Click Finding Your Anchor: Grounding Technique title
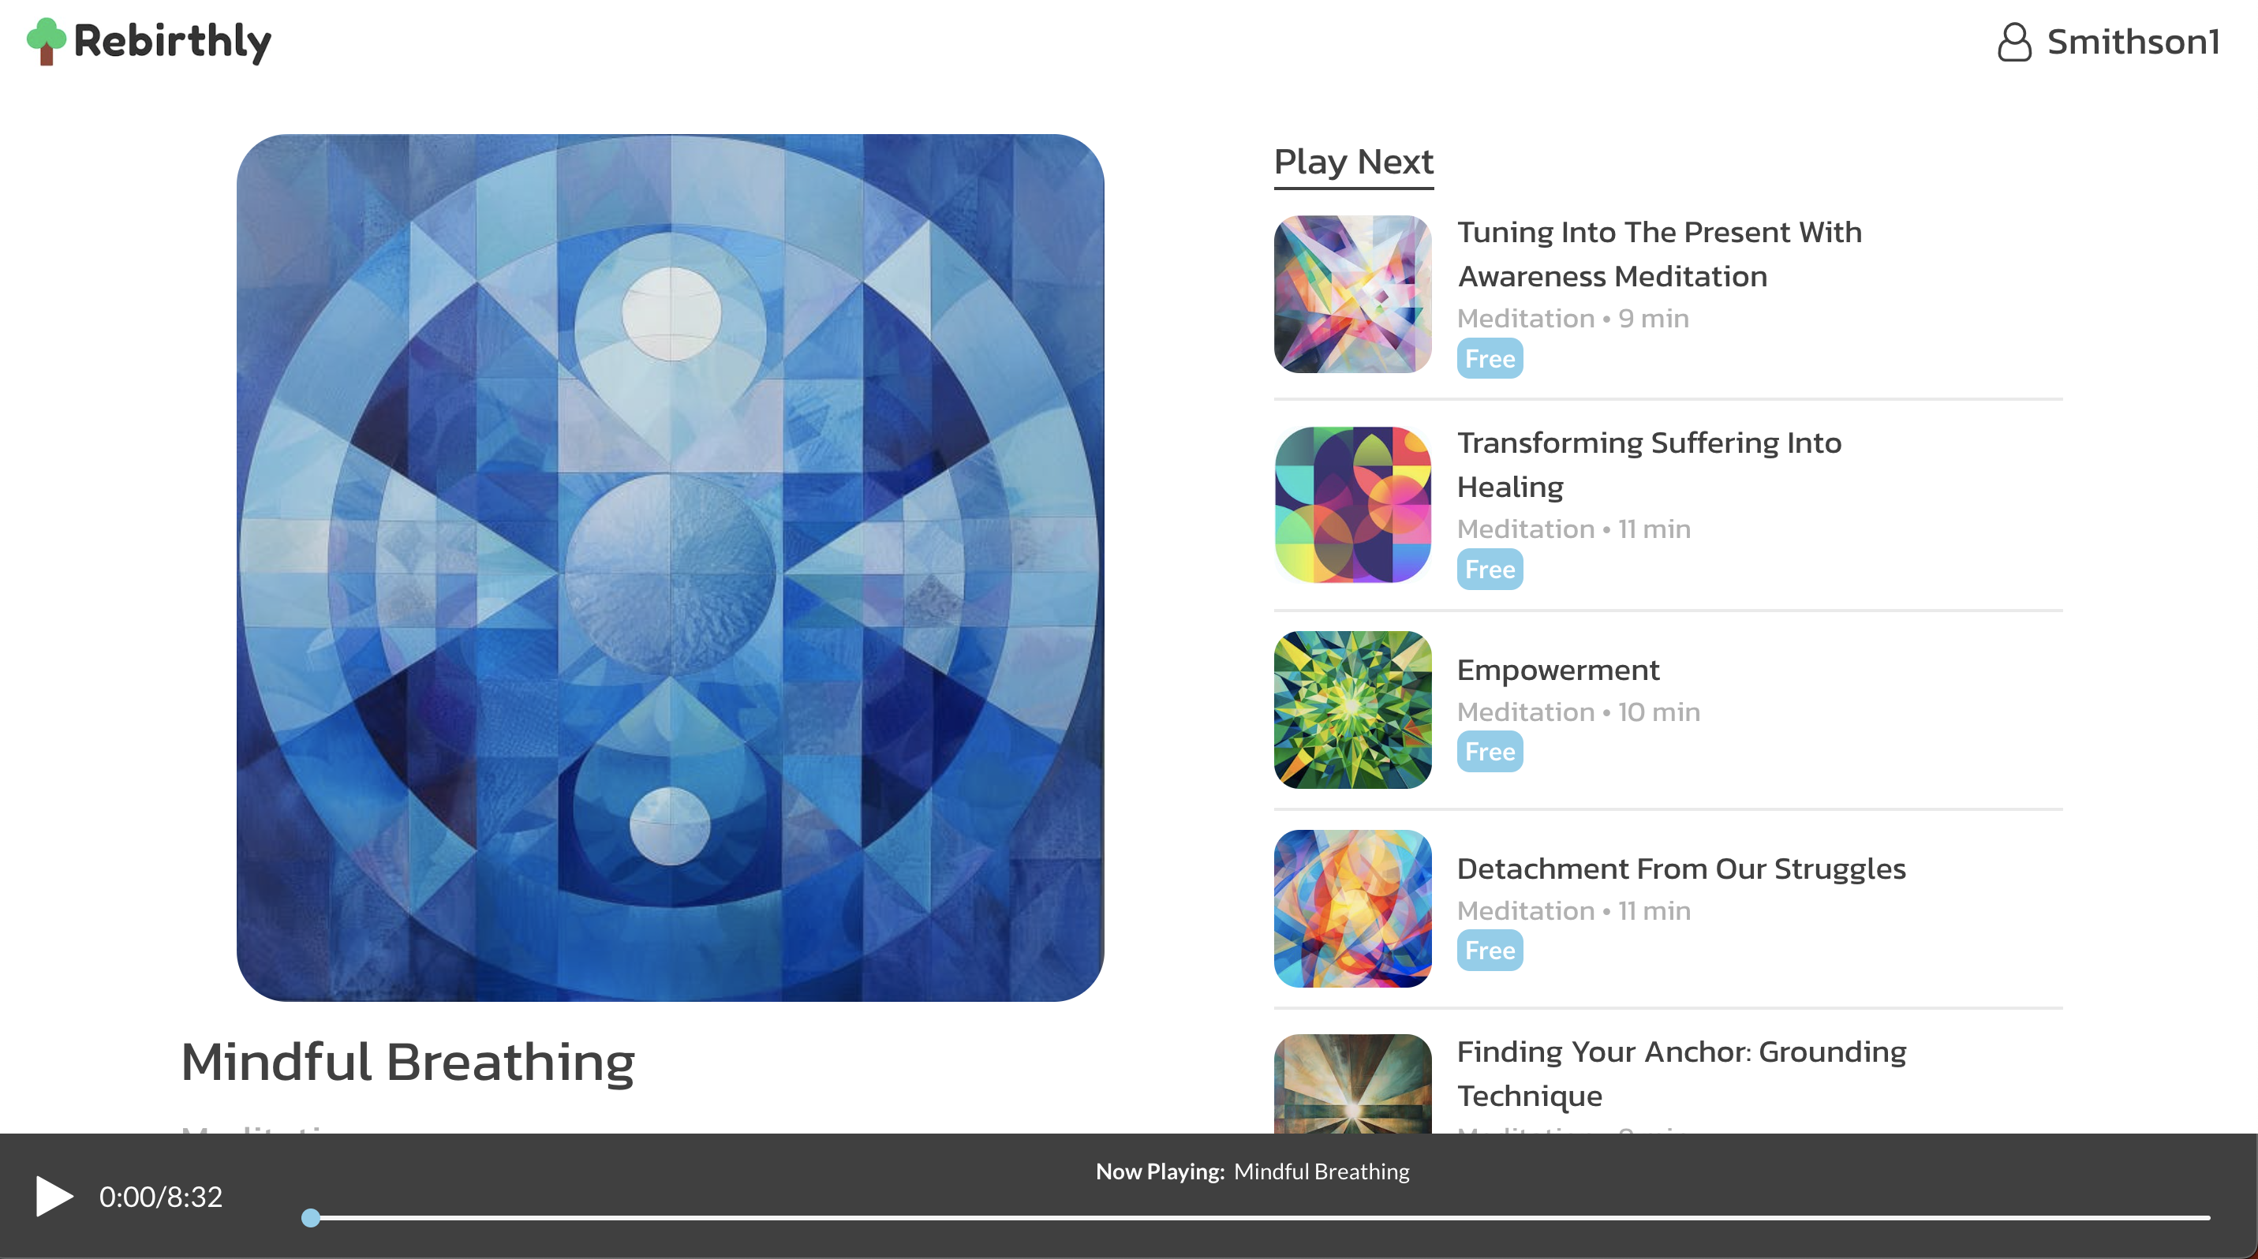Image resolution: width=2258 pixels, height=1259 pixels. pyautogui.click(x=1681, y=1074)
